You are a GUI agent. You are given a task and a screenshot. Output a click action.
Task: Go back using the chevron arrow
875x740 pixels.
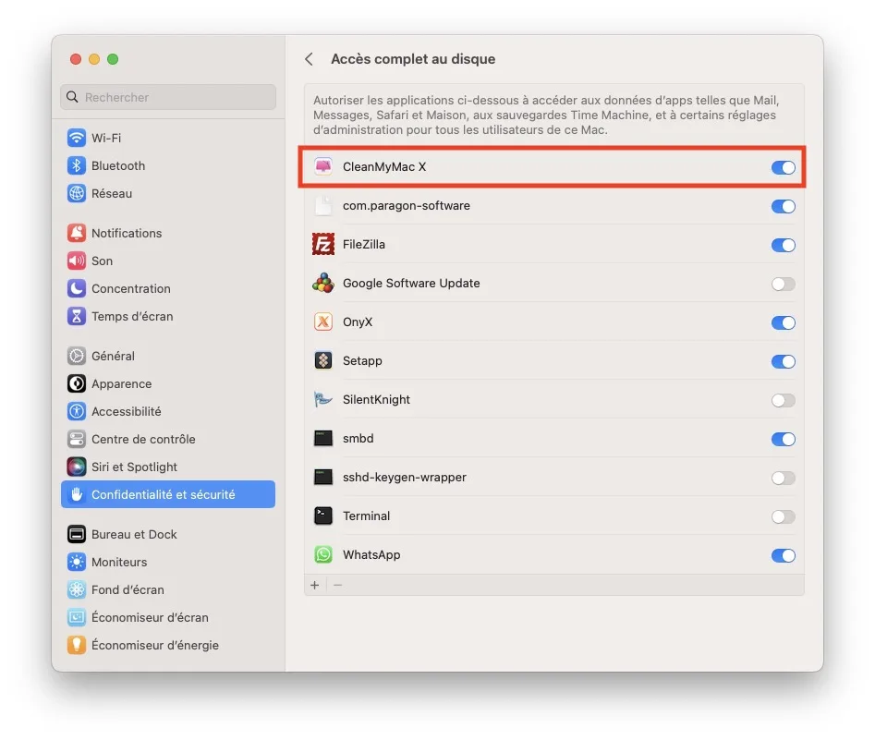pos(309,59)
